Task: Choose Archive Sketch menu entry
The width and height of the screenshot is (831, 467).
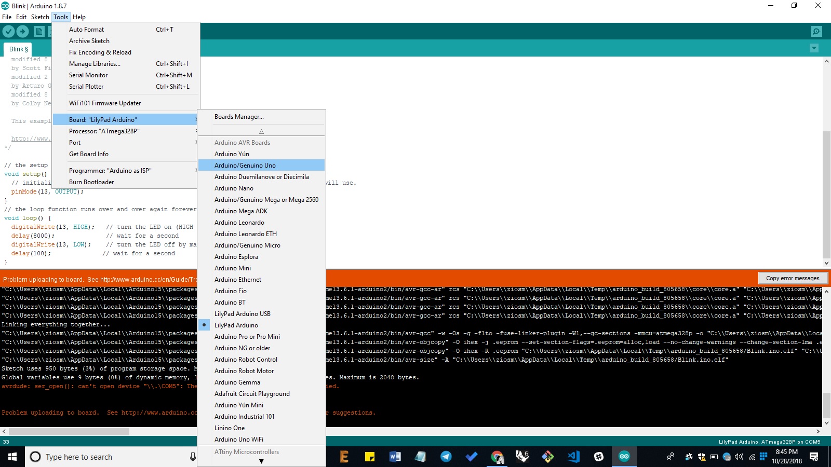Action: tap(126, 41)
